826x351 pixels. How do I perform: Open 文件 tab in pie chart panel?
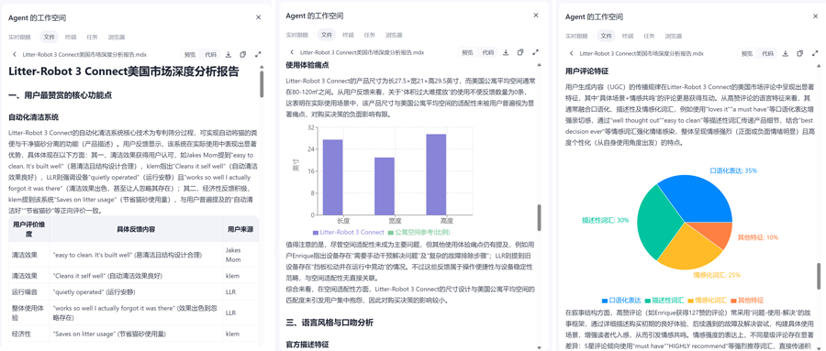coord(607,37)
